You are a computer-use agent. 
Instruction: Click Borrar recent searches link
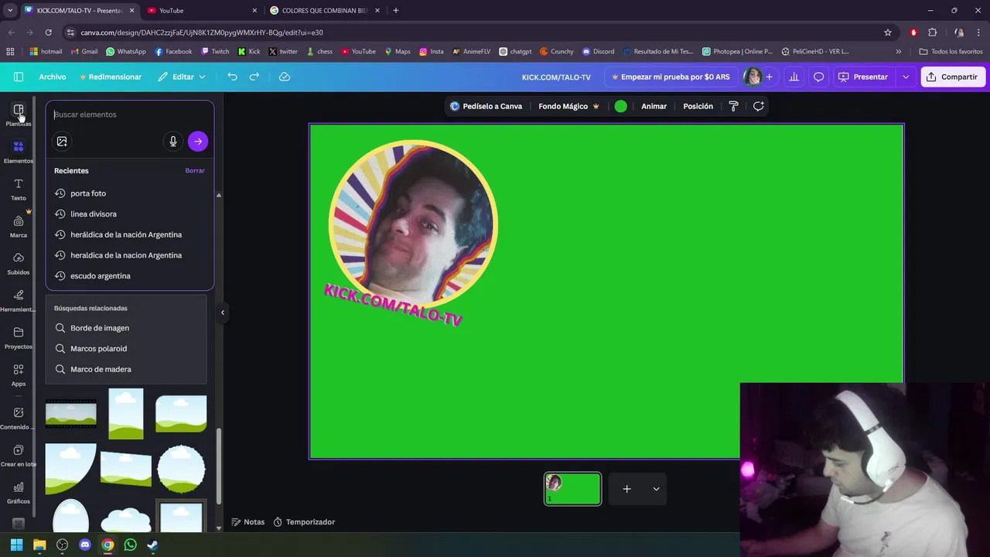pos(195,170)
